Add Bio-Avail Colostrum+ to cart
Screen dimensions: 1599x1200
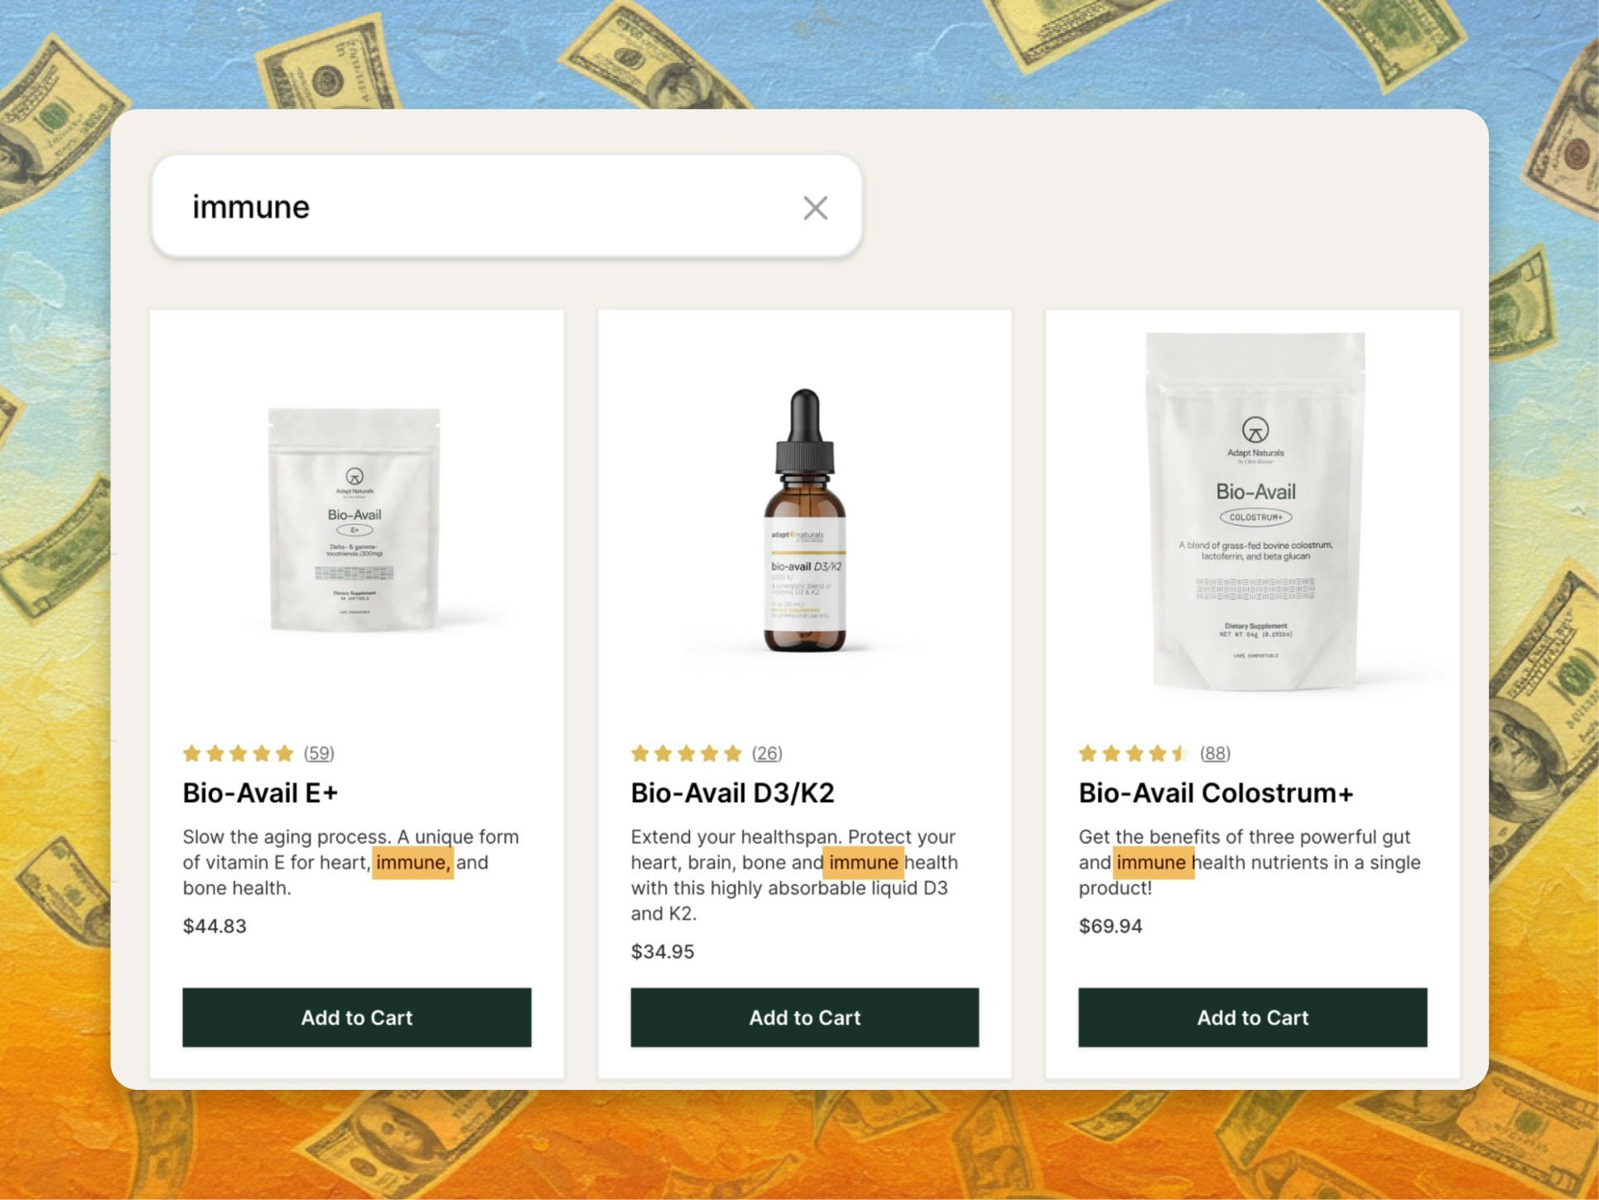pos(1253,1017)
